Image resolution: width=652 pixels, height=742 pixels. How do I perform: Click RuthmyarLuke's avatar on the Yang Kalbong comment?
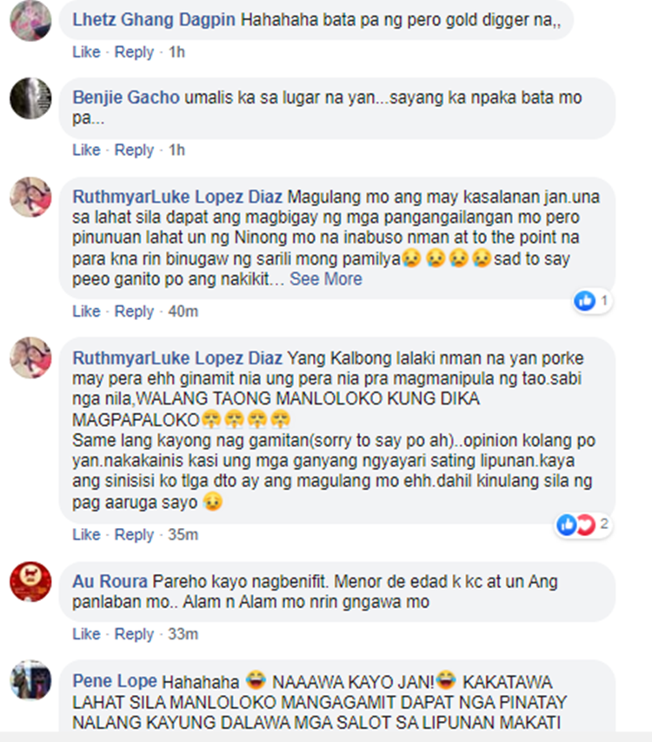click(x=30, y=358)
